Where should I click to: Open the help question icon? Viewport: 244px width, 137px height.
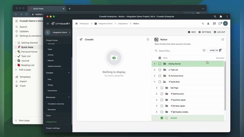[x=220, y=24]
